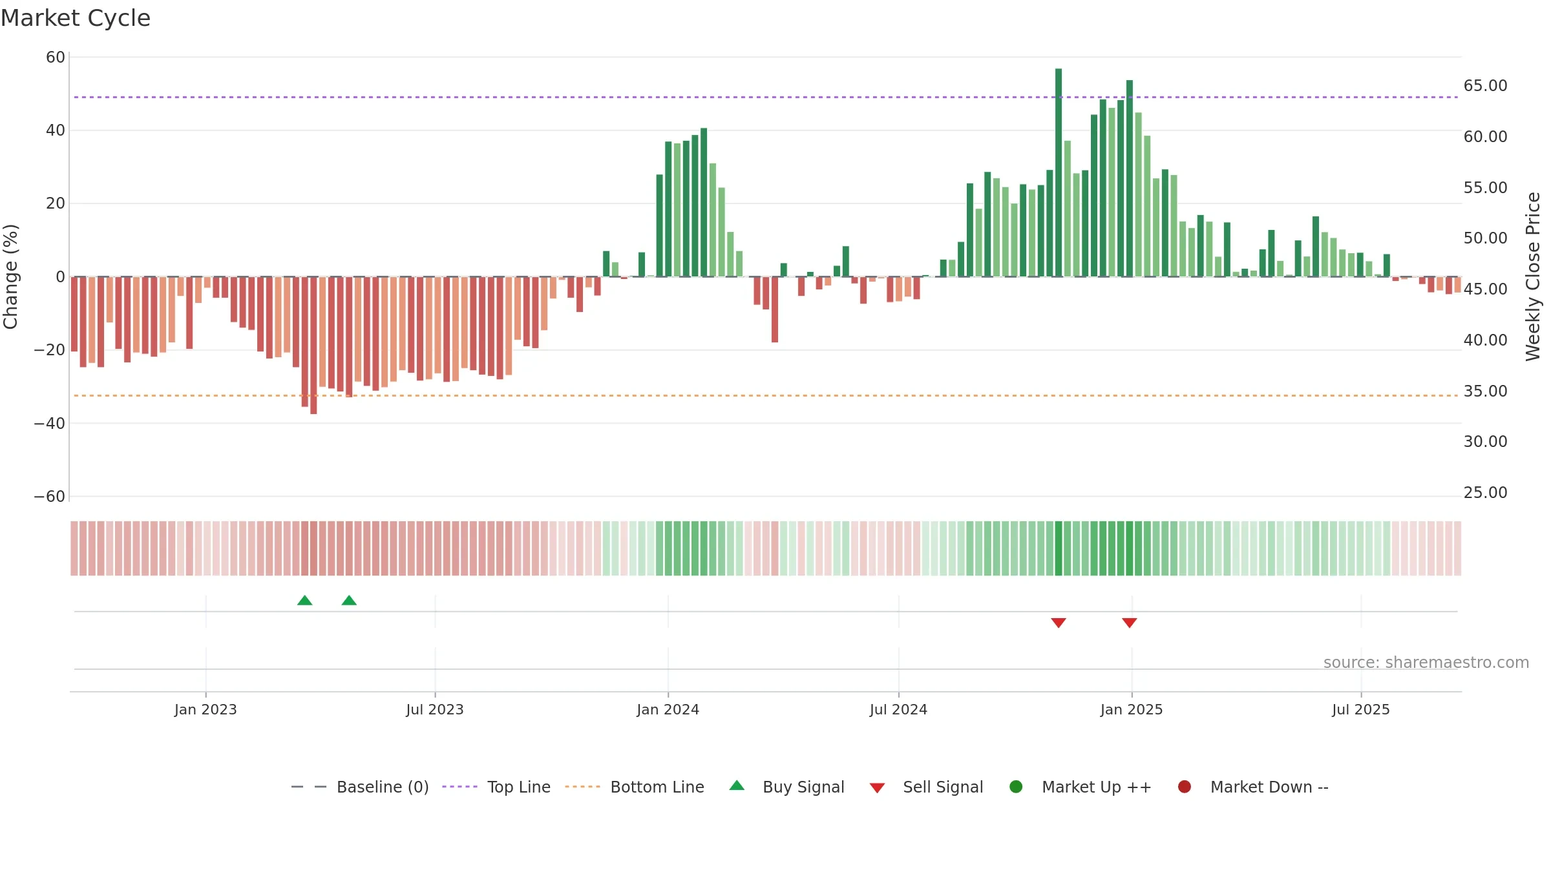The height and width of the screenshot is (872, 1551).
Task: Click the 60.00 price tick label
Action: click(x=1486, y=137)
